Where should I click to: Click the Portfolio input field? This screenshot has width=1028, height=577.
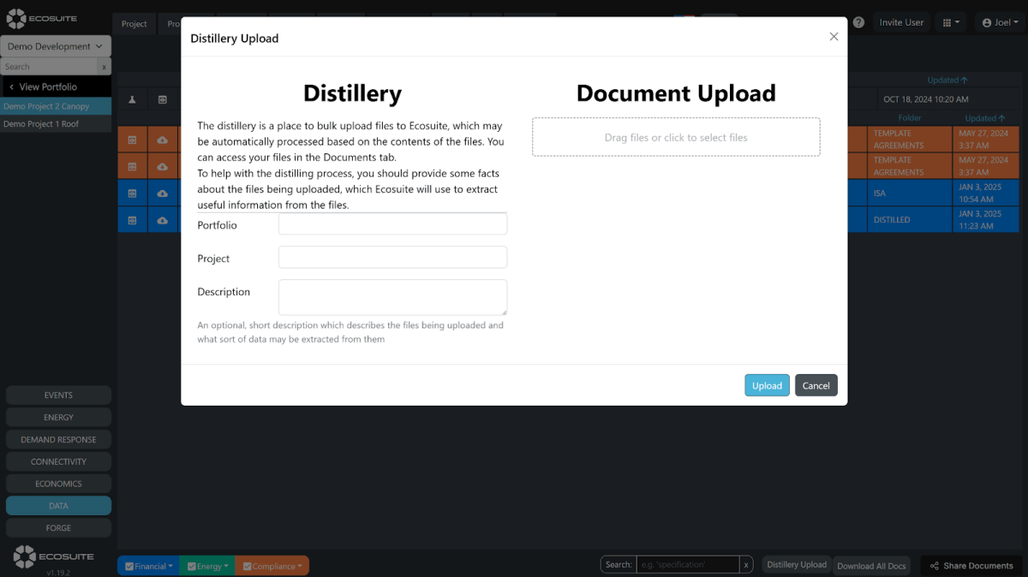tap(392, 224)
